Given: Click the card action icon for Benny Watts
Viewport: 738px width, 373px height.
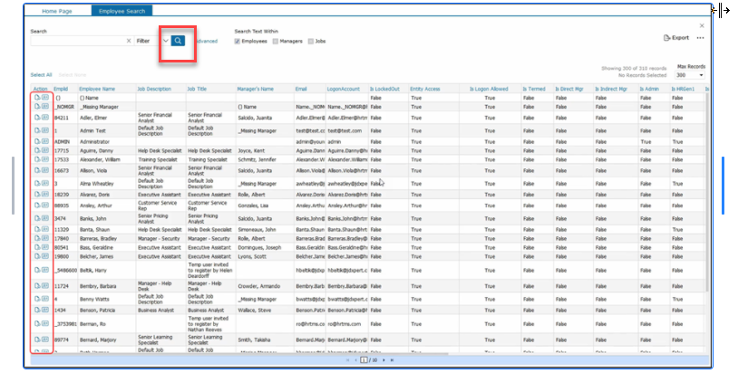Looking at the screenshot, I should point(44,298).
